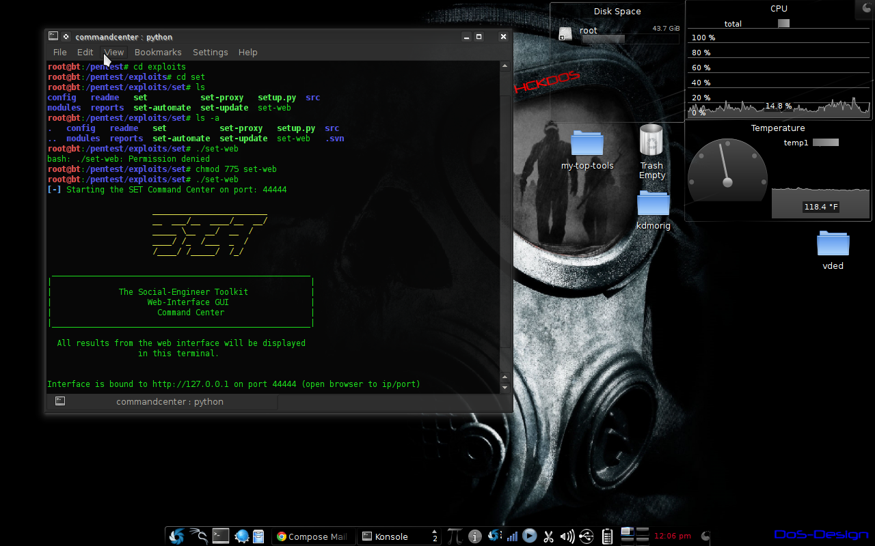Toggle the Konsole on-all-desktops pin button
The height and width of the screenshot is (546, 875).
coord(66,36)
